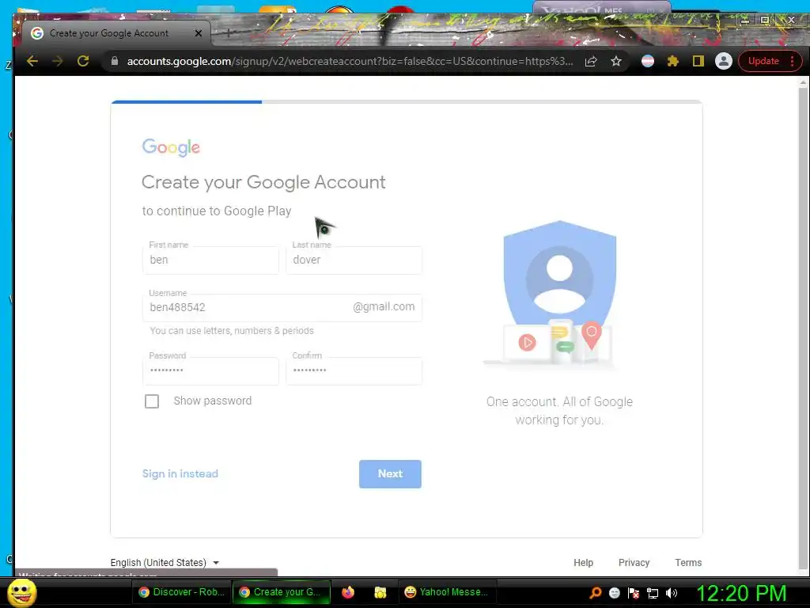Click the Confirm password field
This screenshot has width=810, height=608.
point(354,370)
